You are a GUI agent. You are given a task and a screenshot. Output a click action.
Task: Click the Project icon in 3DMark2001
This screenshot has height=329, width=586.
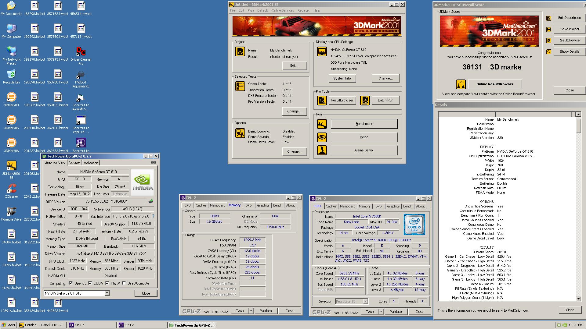tap(240, 51)
